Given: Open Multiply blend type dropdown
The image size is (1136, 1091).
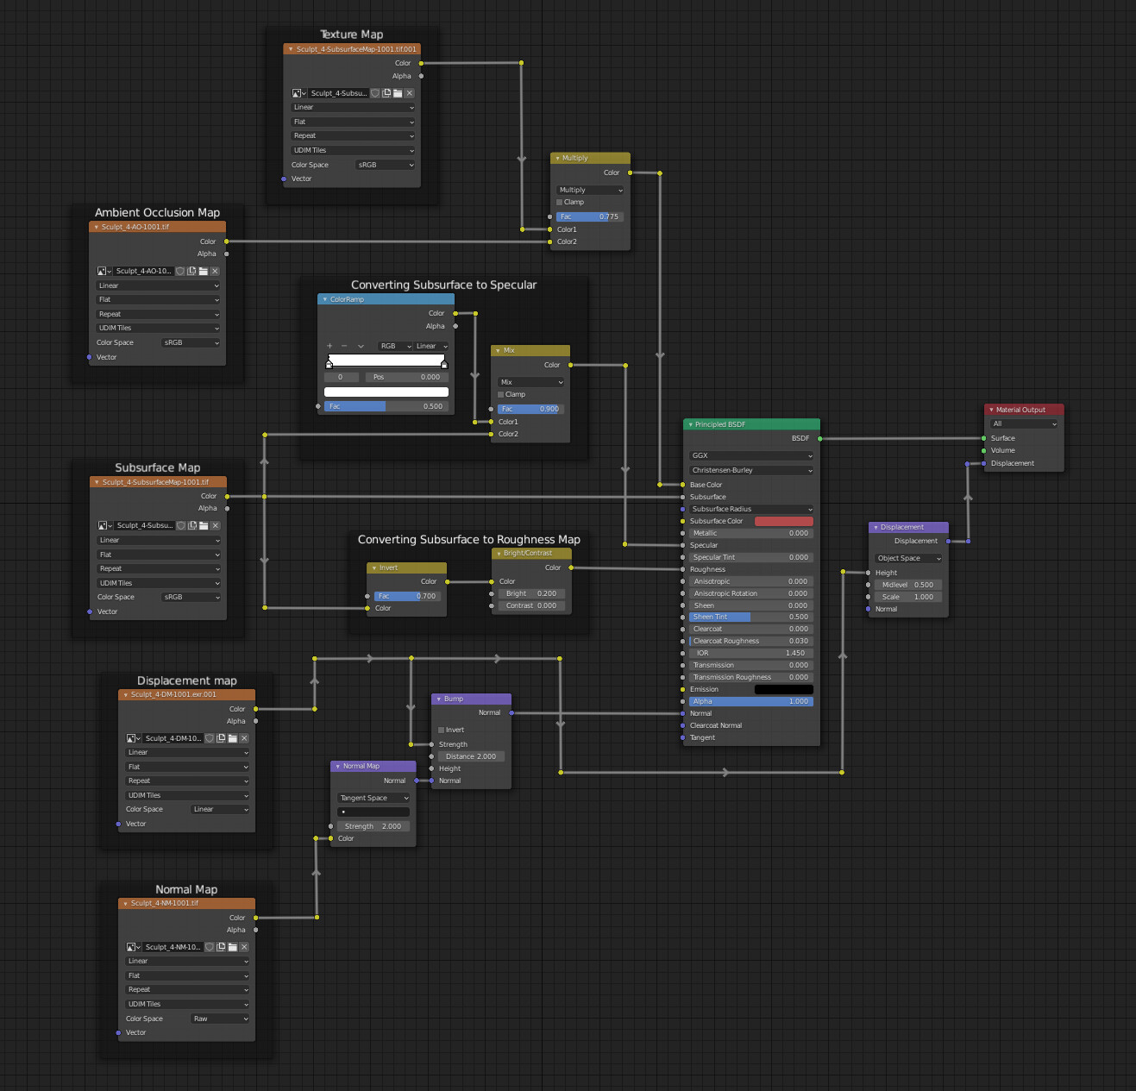Looking at the screenshot, I should pyautogui.click(x=591, y=190).
